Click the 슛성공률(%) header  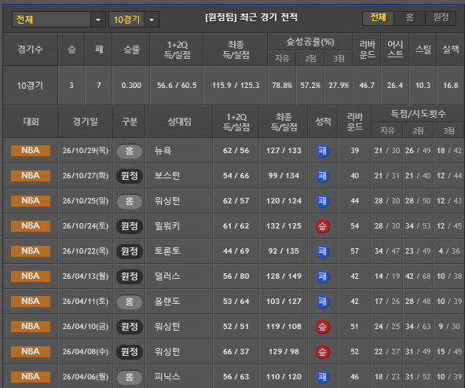click(310, 42)
